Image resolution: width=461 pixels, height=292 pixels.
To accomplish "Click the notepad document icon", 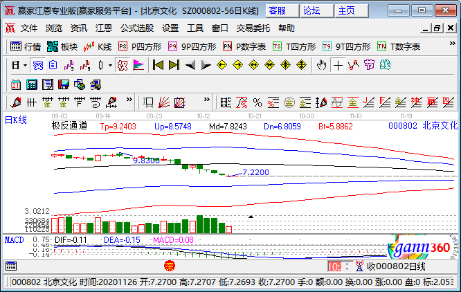I will [48, 84].
